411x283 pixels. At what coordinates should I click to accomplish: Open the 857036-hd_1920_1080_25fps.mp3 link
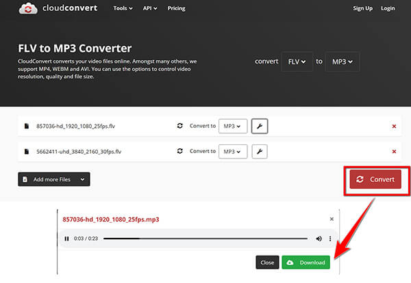click(x=110, y=219)
